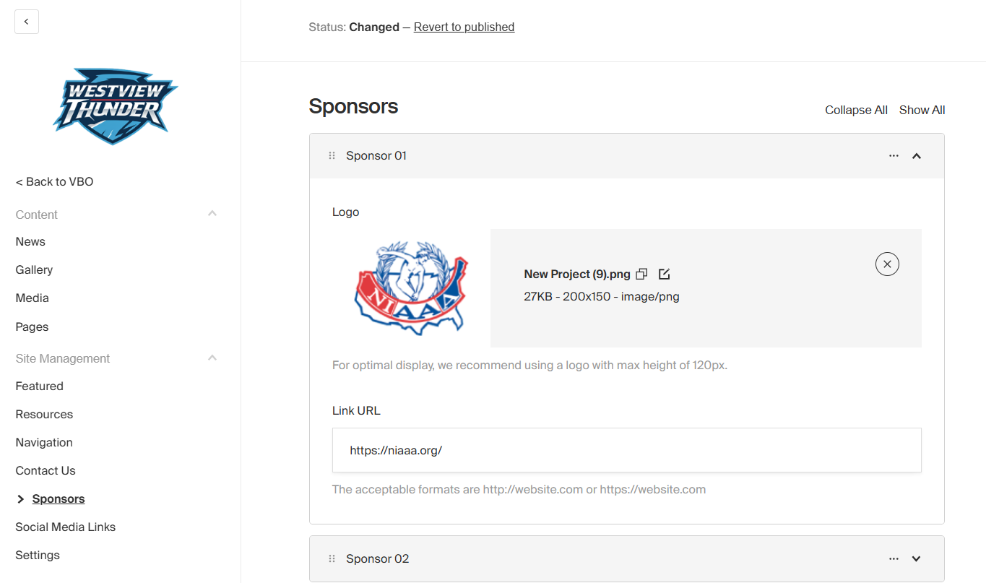Click the Westview Thunder logo

pyautogui.click(x=115, y=106)
